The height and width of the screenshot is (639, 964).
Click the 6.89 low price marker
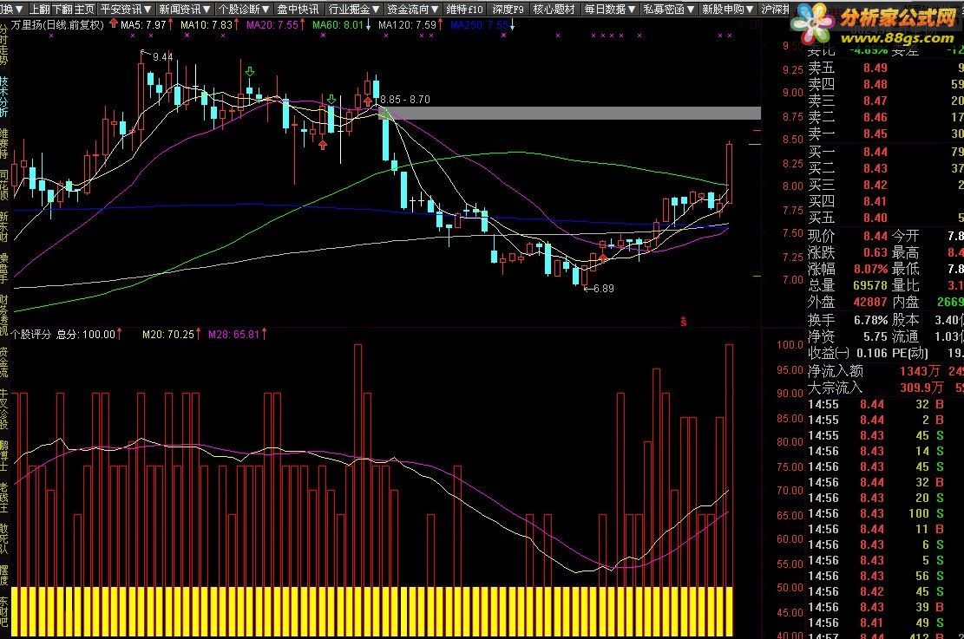tap(603, 288)
